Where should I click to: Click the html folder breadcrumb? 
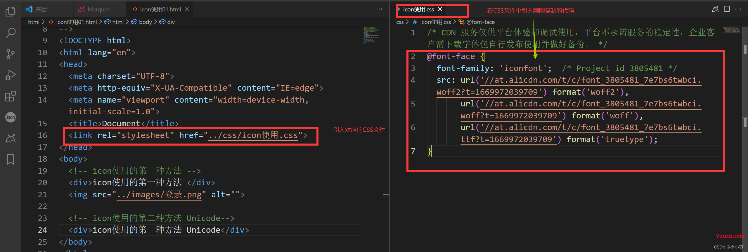coord(34,22)
